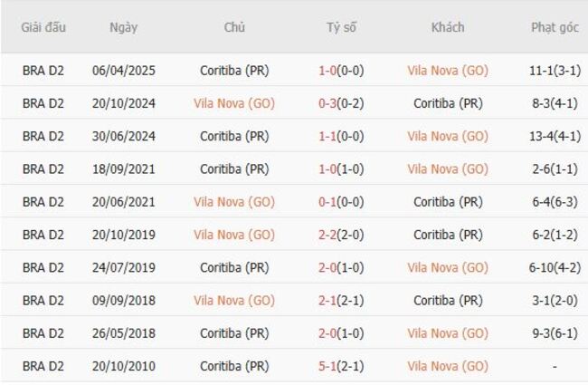Click the "Ngày" column header

(123, 27)
